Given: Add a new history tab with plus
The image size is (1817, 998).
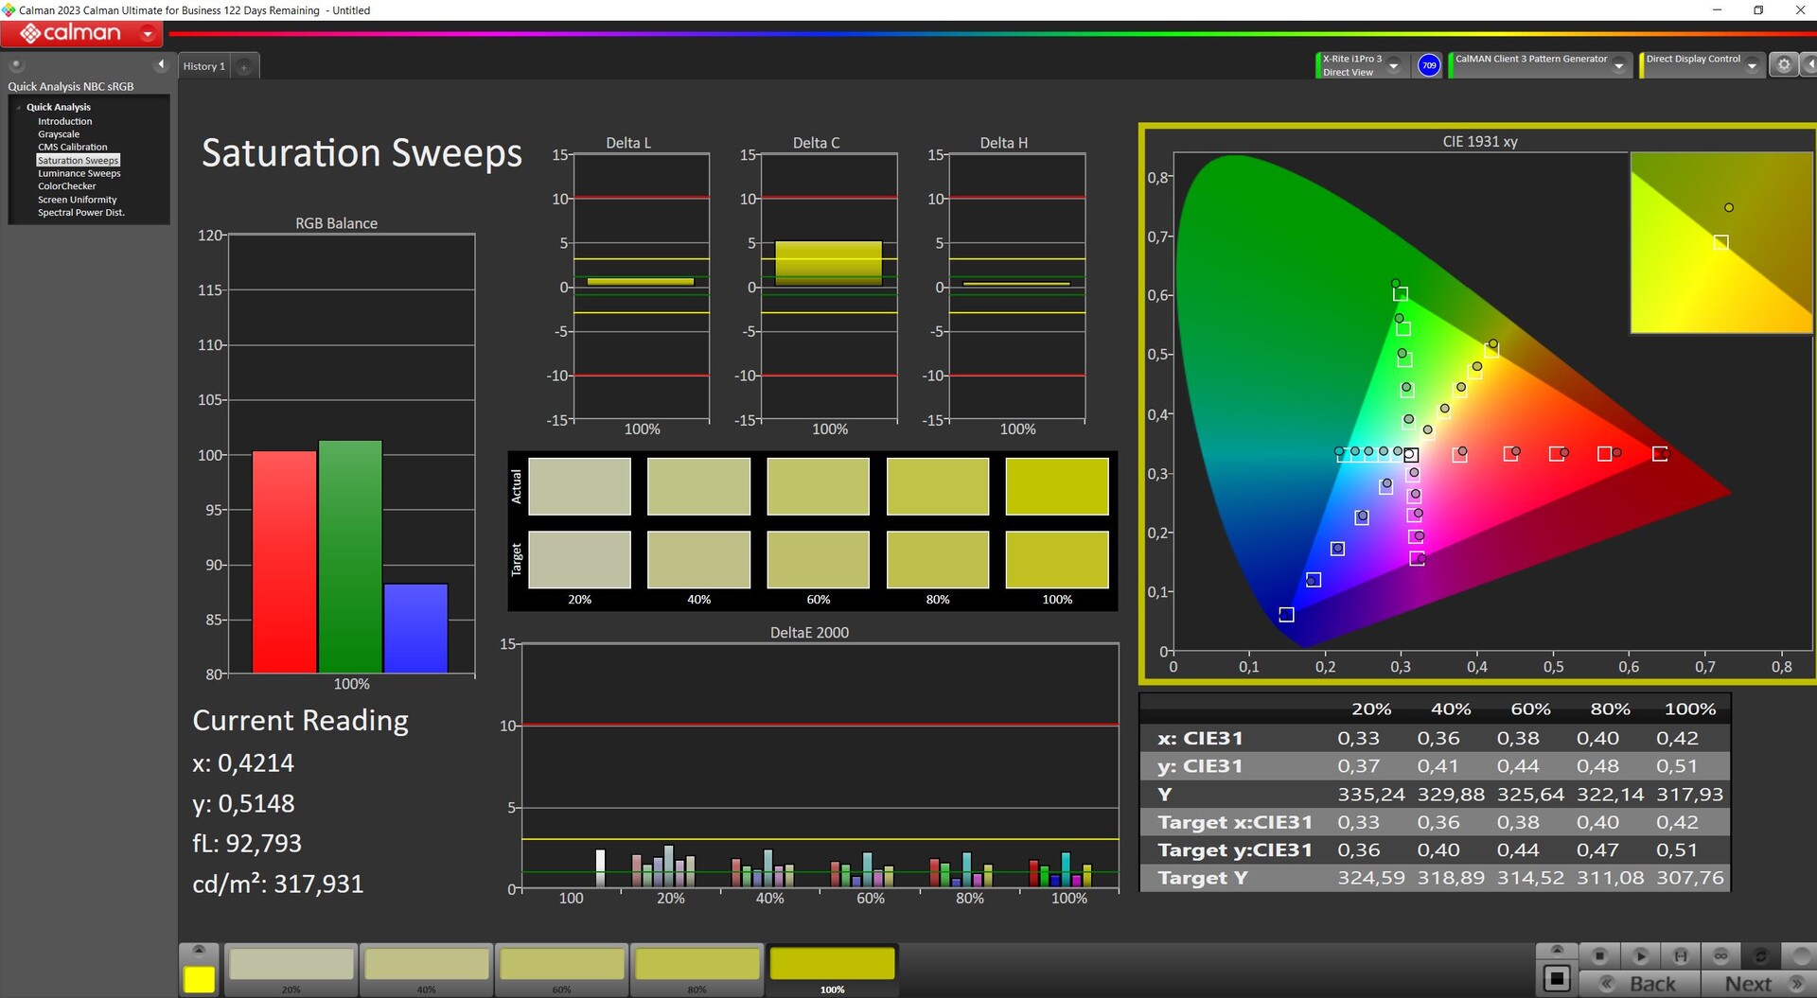Looking at the screenshot, I should tap(244, 66).
